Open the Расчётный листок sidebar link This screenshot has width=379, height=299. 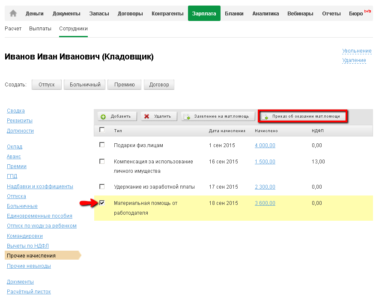(29, 292)
